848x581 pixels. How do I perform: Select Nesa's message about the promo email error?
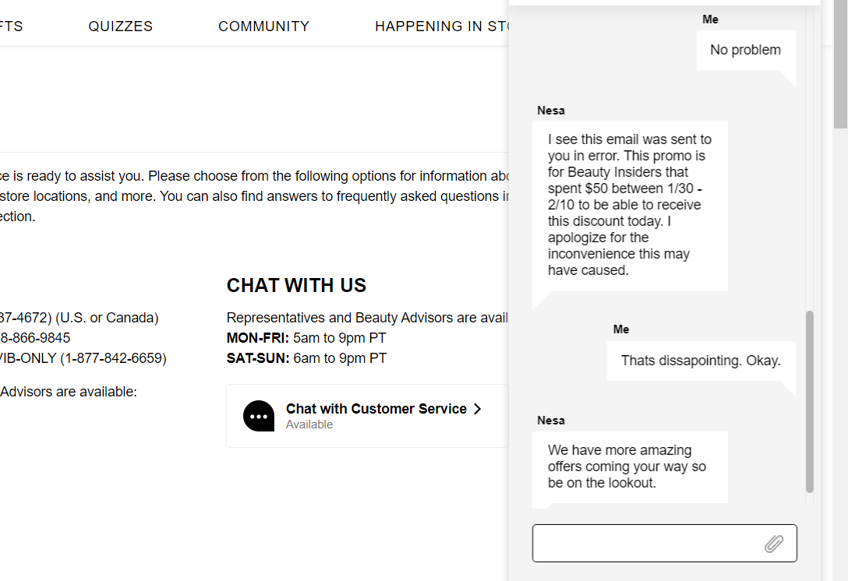pyautogui.click(x=630, y=205)
